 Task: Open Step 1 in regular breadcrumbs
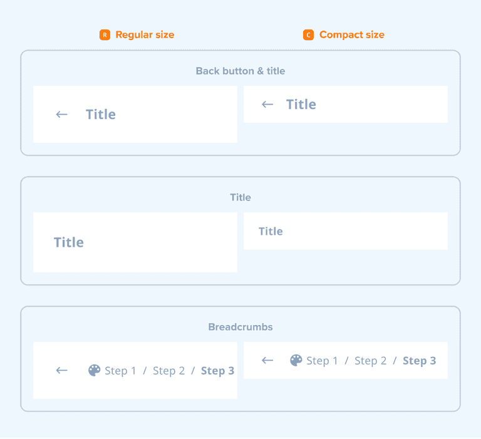[120, 371]
